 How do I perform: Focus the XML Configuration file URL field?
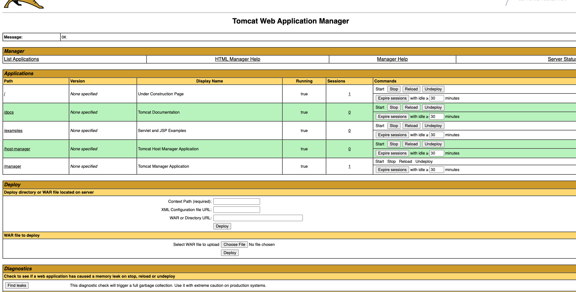[237, 210]
